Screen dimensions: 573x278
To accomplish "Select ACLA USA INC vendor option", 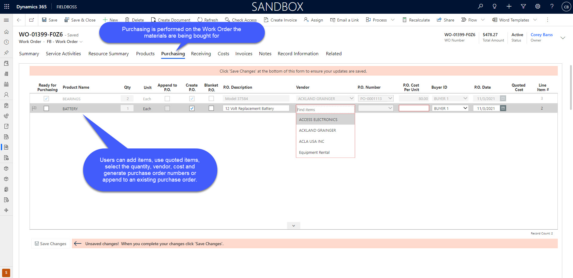I will 326,142.
